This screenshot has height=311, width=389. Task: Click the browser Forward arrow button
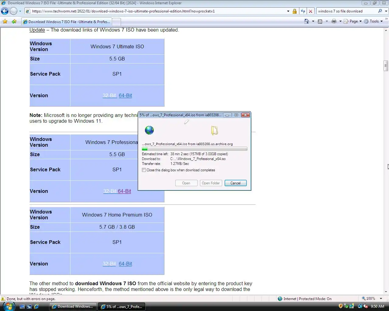click(x=13, y=11)
